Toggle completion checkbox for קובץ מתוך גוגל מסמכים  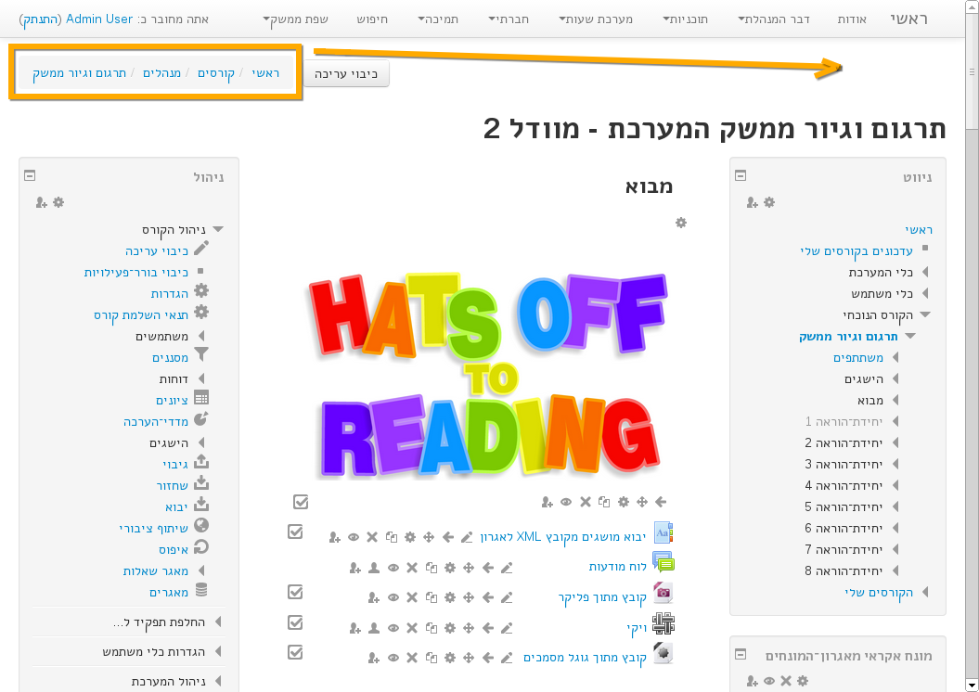coord(295,652)
